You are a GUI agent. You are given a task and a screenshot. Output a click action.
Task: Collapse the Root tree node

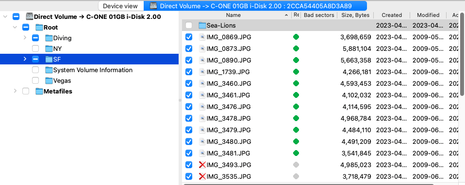point(15,28)
